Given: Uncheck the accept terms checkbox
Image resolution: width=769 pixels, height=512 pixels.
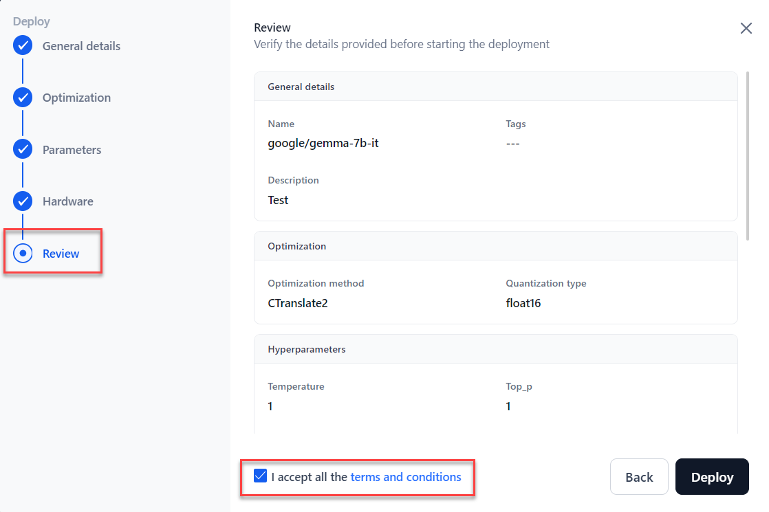Looking at the screenshot, I should (x=261, y=476).
